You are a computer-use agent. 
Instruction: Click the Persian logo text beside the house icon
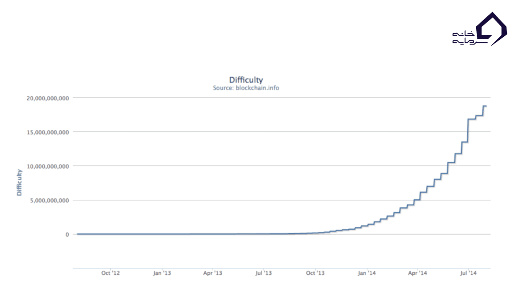pyautogui.click(x=464, y=37)
